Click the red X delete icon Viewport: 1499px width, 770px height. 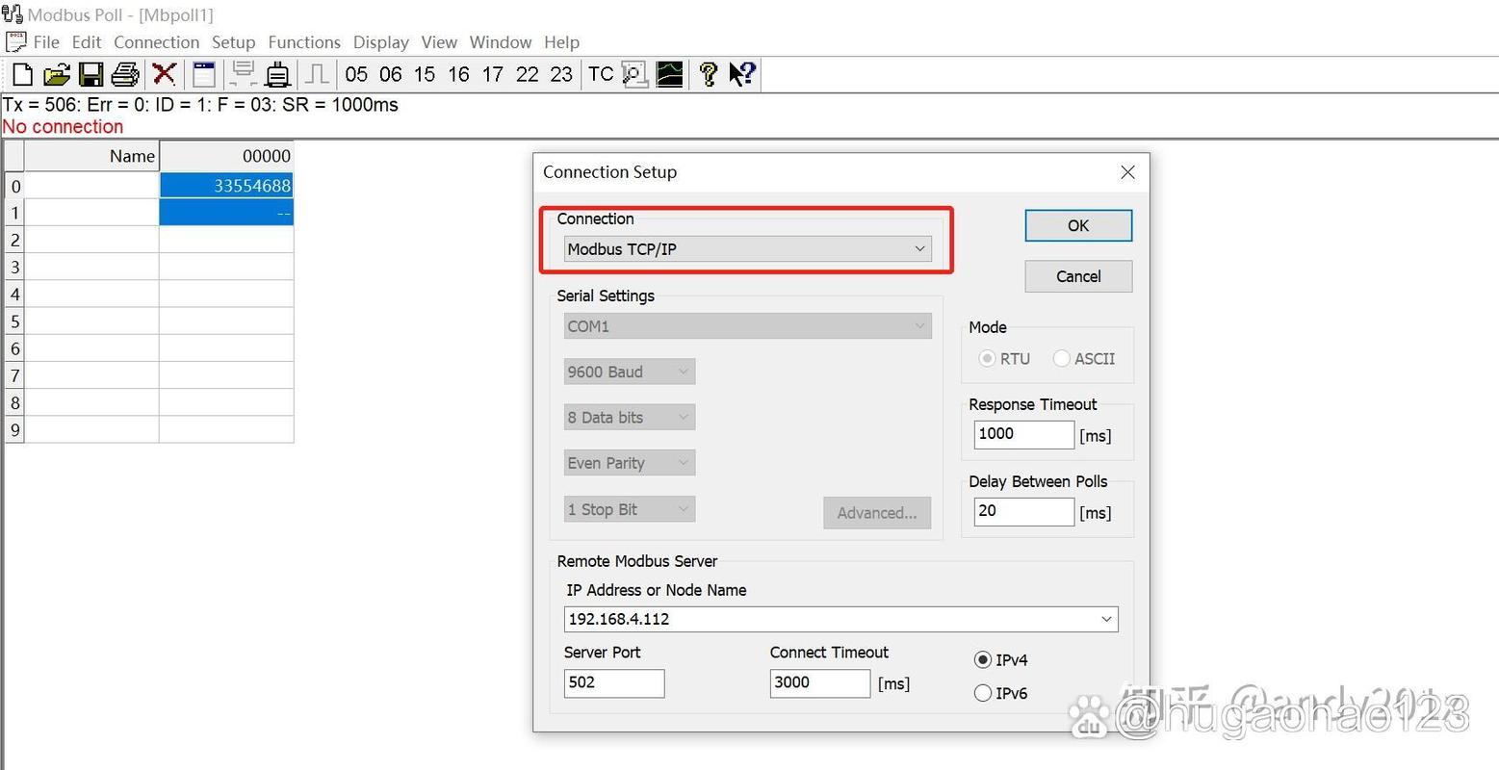tap(165, 74)
